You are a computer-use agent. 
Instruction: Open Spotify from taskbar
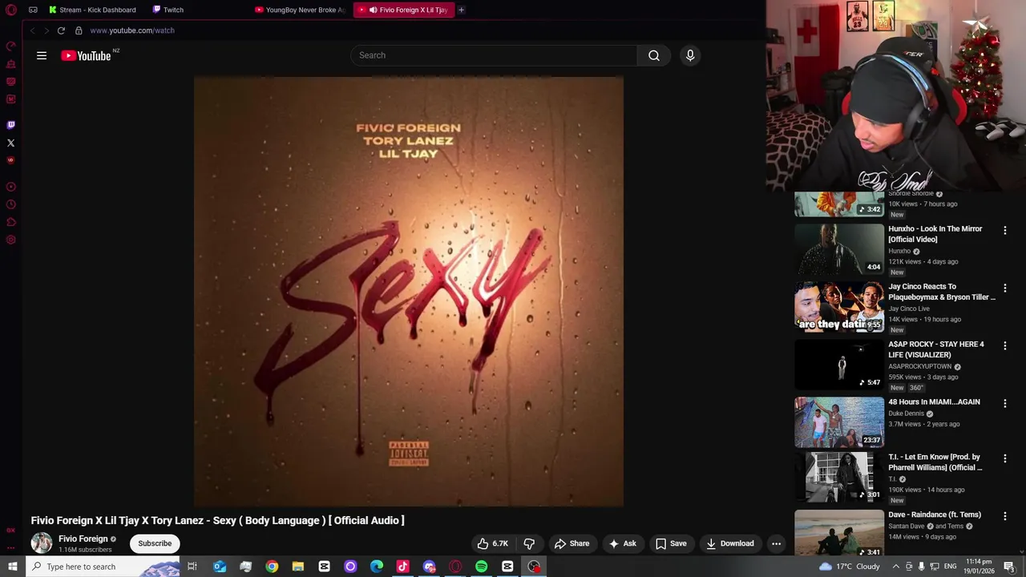(x=481, y=567)
